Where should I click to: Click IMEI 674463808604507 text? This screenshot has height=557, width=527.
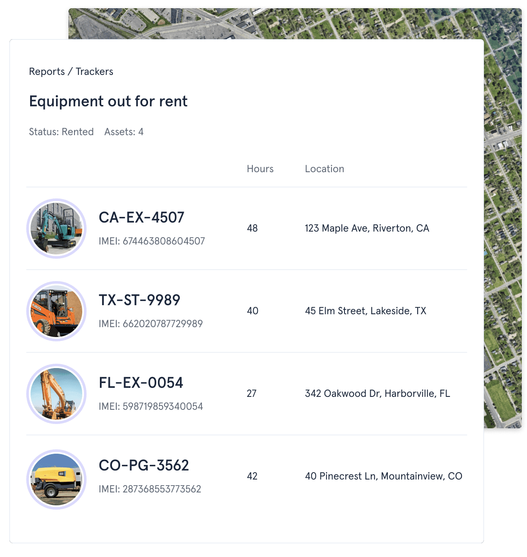152,241
